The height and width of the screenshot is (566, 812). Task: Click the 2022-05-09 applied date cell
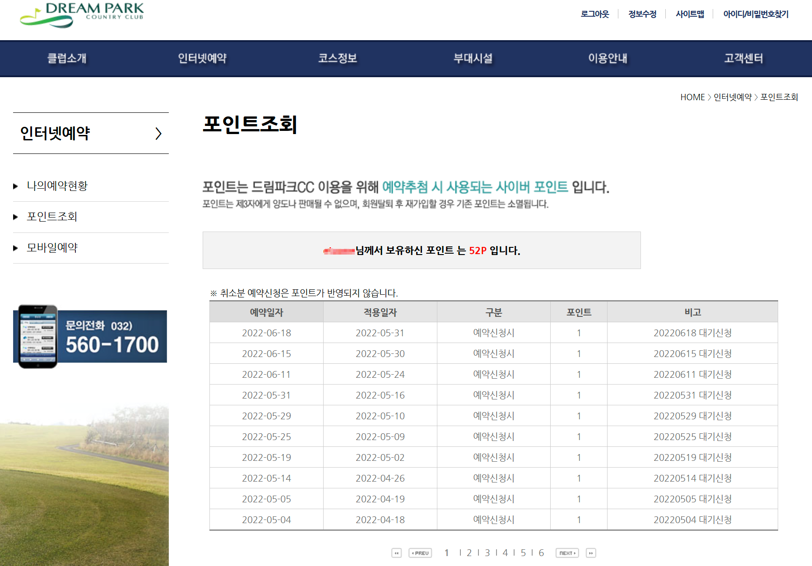click(x=380, y=437)
